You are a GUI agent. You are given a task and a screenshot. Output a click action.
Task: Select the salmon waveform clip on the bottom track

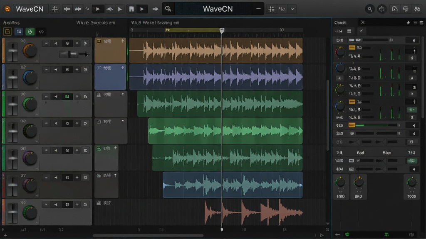click(x=254, y=212)
